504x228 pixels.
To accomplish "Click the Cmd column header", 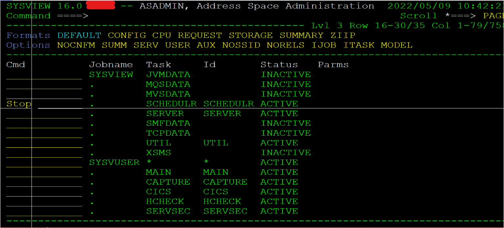I will coord(16,65).
